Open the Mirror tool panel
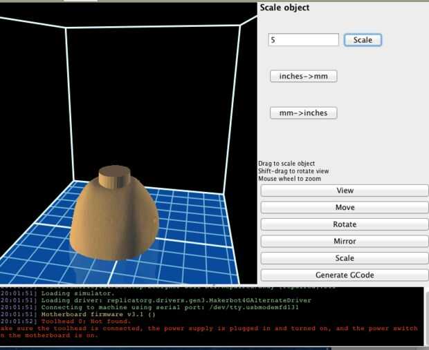The height and width of the screenshot is (350, 429). (345, 241)
